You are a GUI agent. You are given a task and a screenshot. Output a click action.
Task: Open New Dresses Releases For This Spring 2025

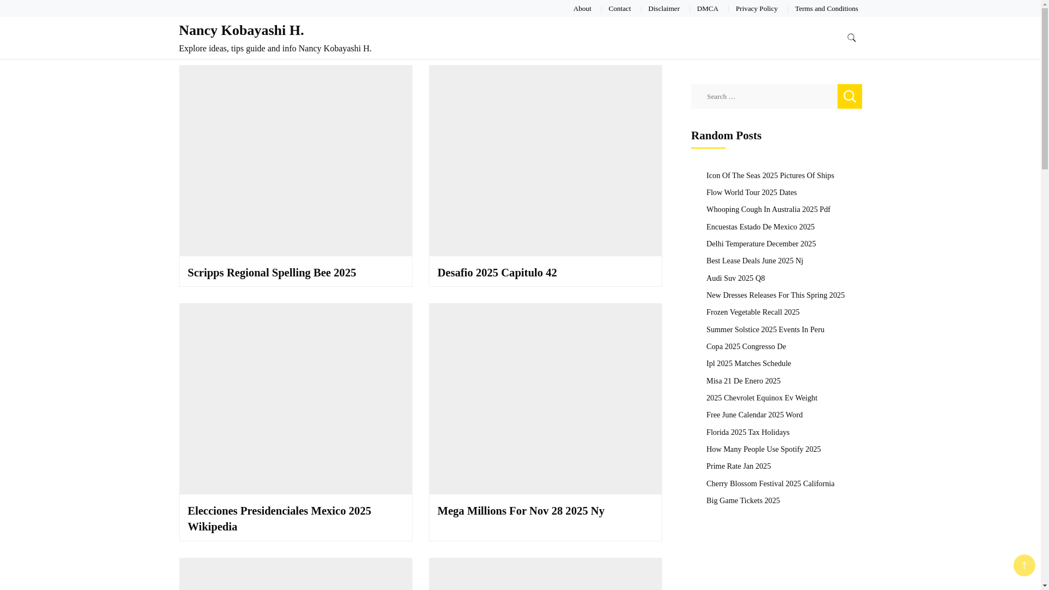pos(775,295)
